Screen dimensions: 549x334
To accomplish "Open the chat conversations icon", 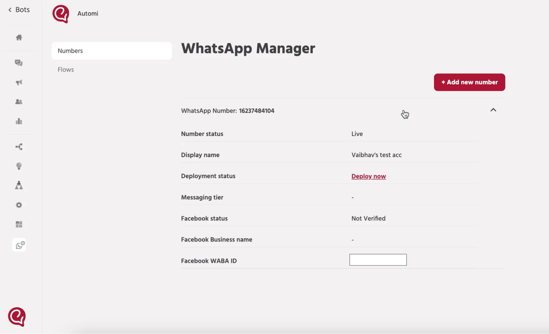I will pyautogui.click(x=19, y=63).
